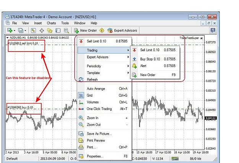The height and width of the screenshot is (163, 239).
Task: Click the #13046360 buy order label
Action: (20, 107)
